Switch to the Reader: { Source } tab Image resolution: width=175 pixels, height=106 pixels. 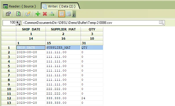pyautogui.click(x=20, y=6)
